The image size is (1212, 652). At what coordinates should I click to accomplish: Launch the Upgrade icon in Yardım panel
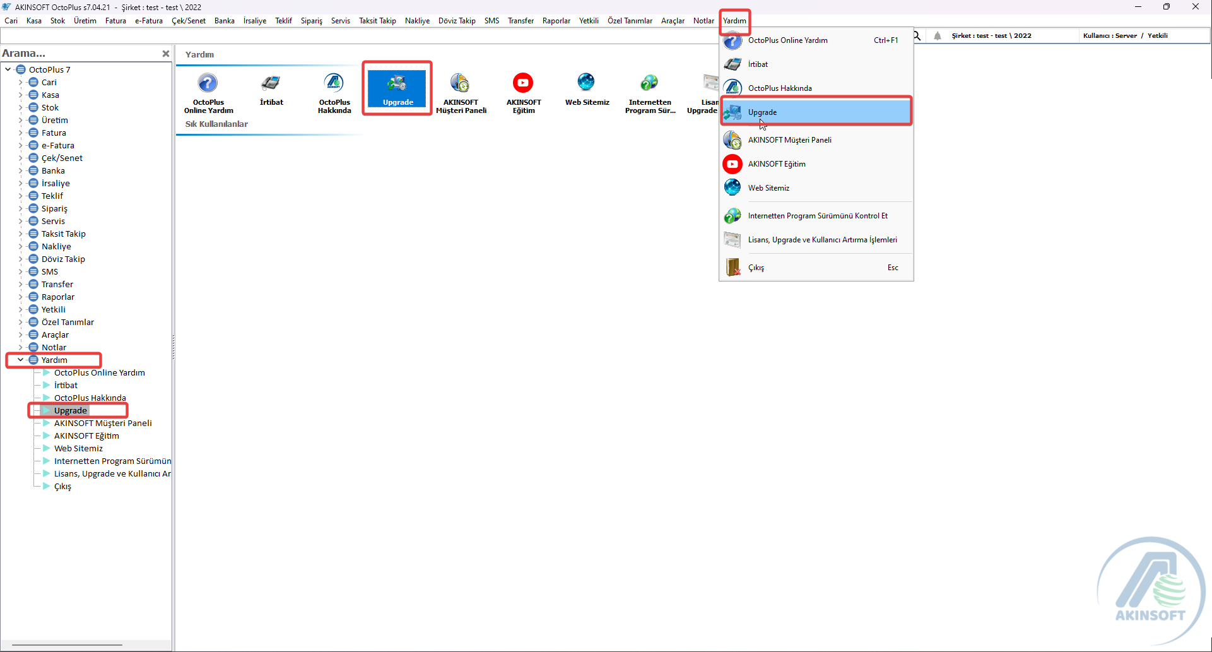(x=397, y=88)
